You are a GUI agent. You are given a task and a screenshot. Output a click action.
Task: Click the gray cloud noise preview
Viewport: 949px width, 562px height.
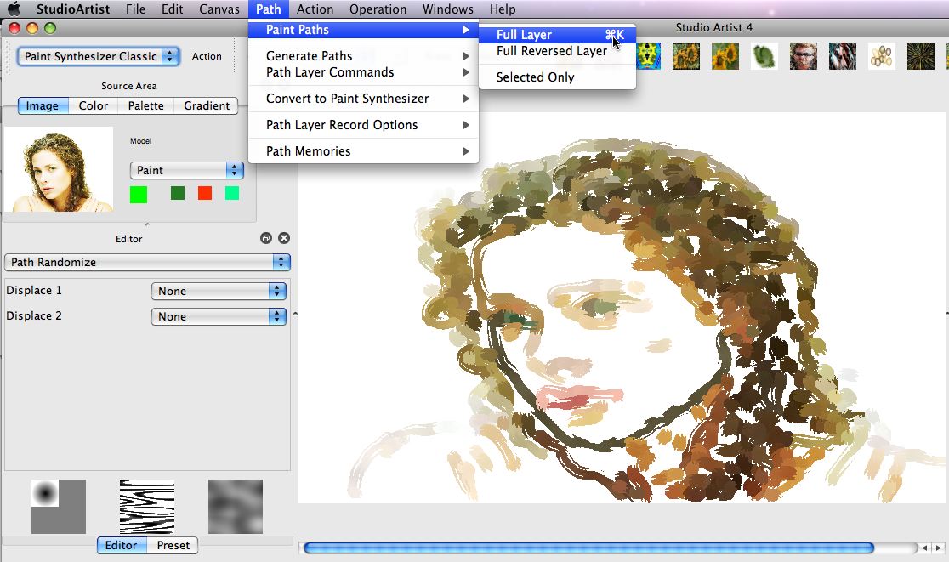click(x=236, y=507)
